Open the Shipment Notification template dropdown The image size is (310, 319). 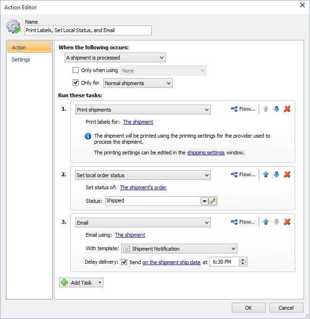coord(179,249)
